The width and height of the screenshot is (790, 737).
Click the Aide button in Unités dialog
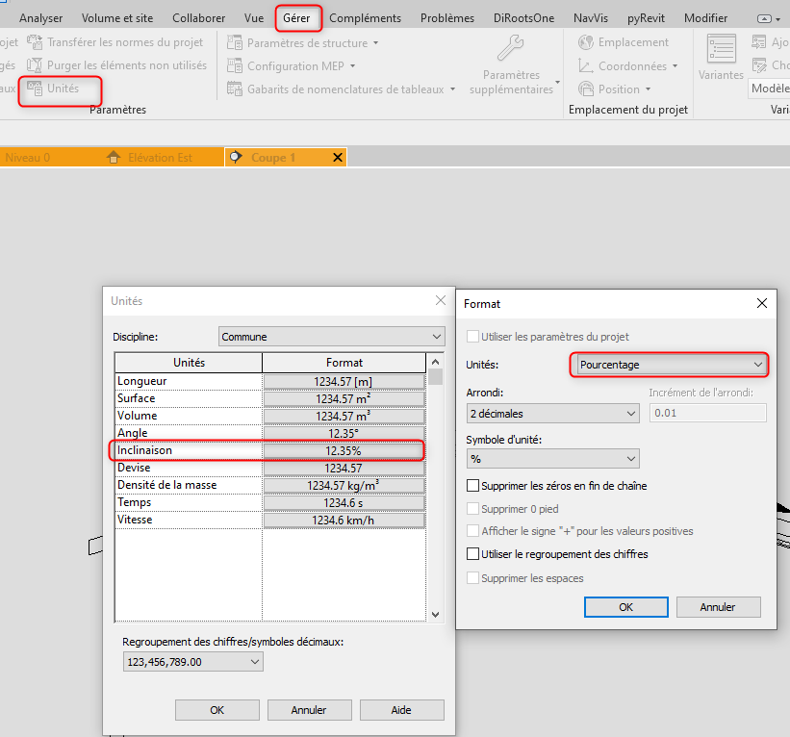coord(401,710)
